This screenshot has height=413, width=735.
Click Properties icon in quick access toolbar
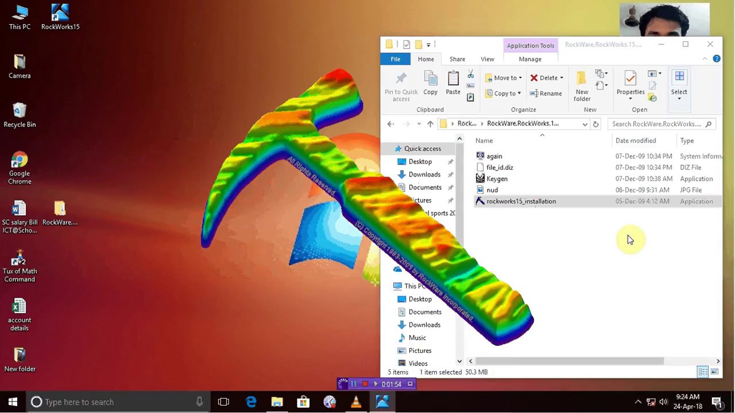click(x=407, y=44)
